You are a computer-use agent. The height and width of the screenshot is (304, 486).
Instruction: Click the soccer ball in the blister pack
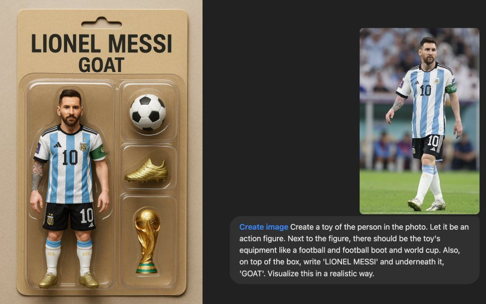(x=148, y=112)
